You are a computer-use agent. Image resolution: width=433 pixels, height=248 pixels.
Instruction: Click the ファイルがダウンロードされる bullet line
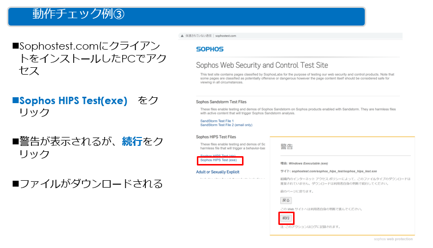pos(88,184)
